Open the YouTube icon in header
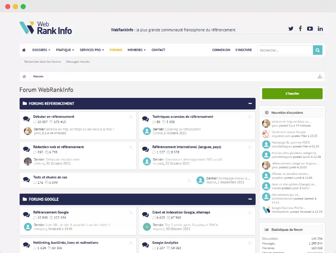This screenshot has height=253, width=336. [310, 29]
